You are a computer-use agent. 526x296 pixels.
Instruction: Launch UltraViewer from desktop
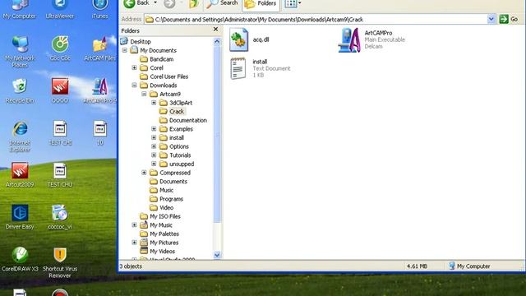pos(60,9)
